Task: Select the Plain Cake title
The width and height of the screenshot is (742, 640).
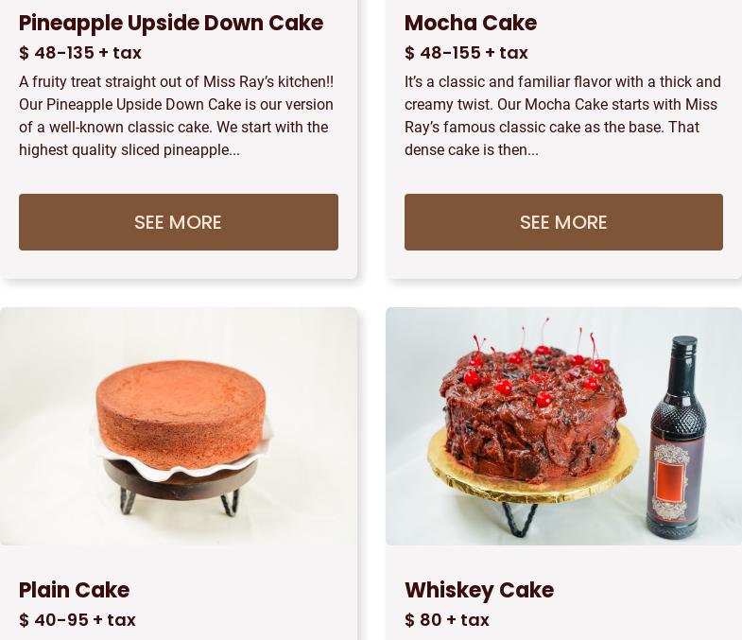Action: coord(75,590)
